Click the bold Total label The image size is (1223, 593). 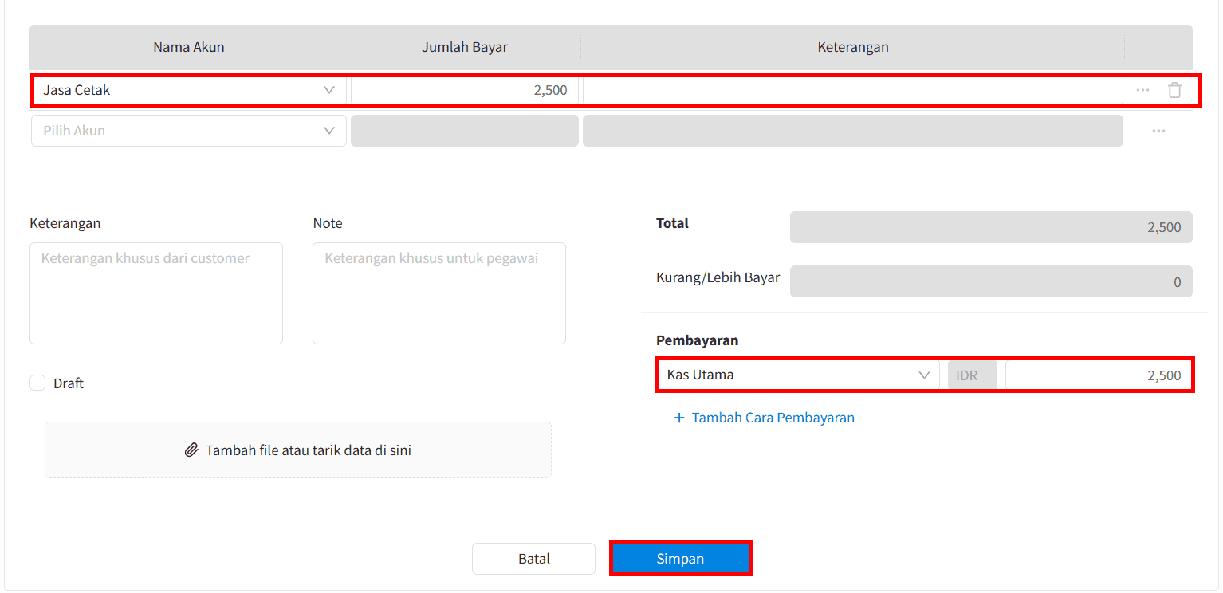click(672, 223)
